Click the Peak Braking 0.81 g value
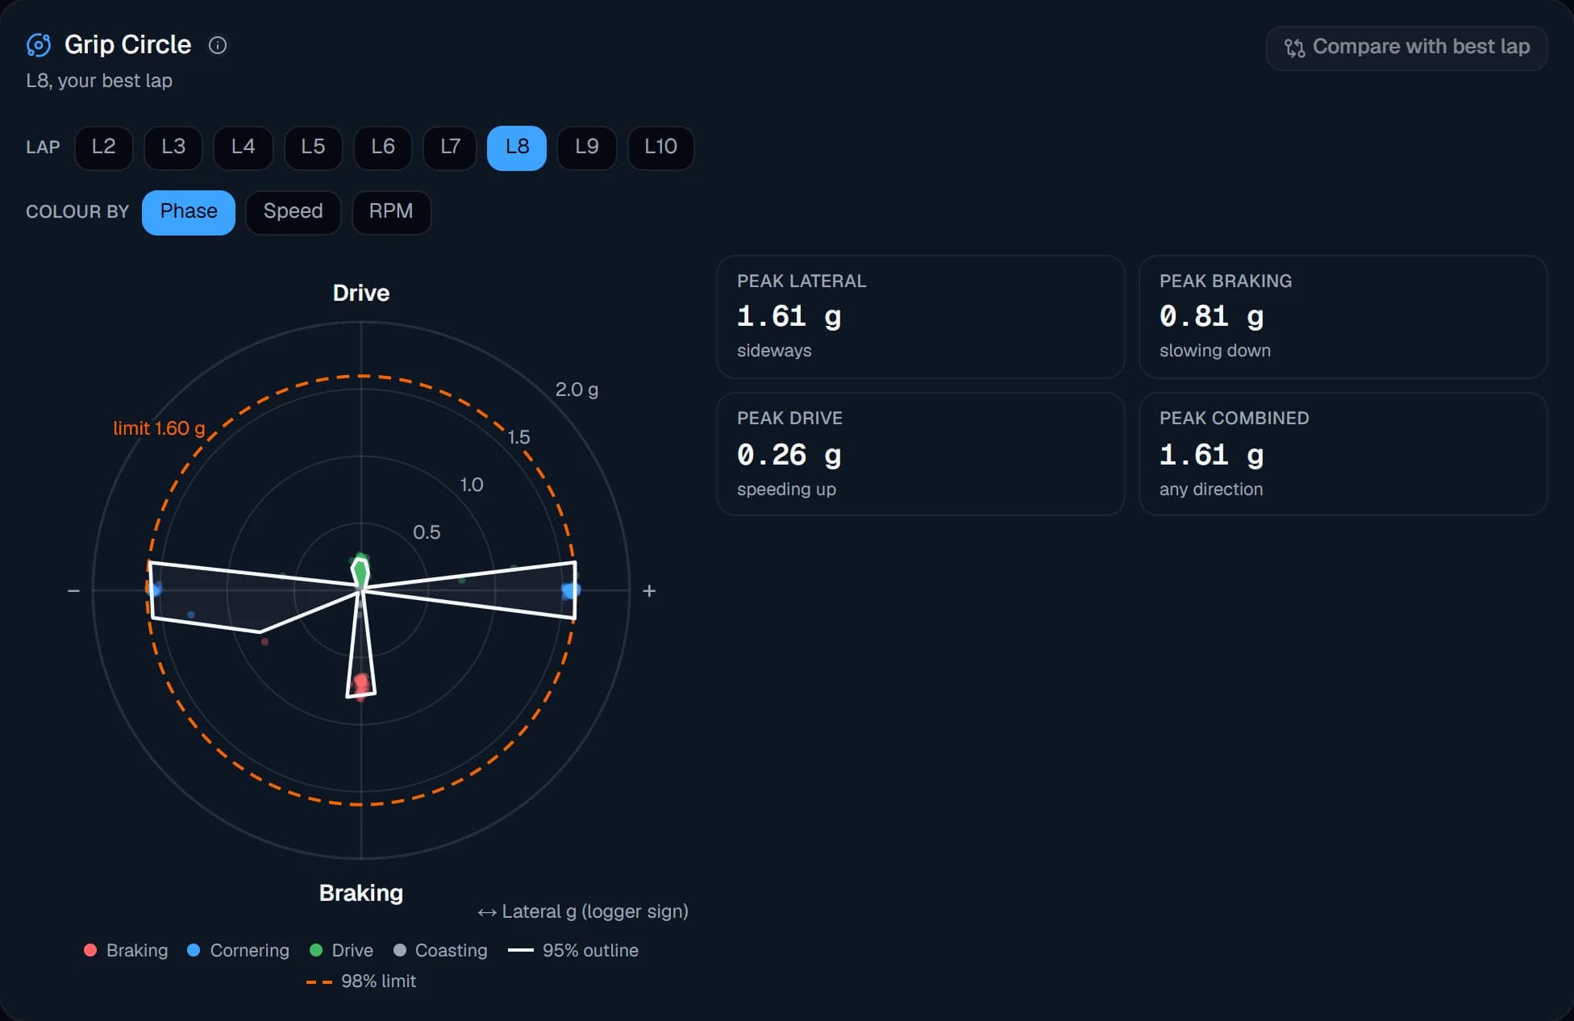Screen dimensions: 1574x1021 [1212, 316]
